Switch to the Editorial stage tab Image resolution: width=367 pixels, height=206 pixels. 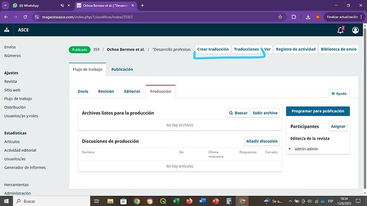click(132, 92)
